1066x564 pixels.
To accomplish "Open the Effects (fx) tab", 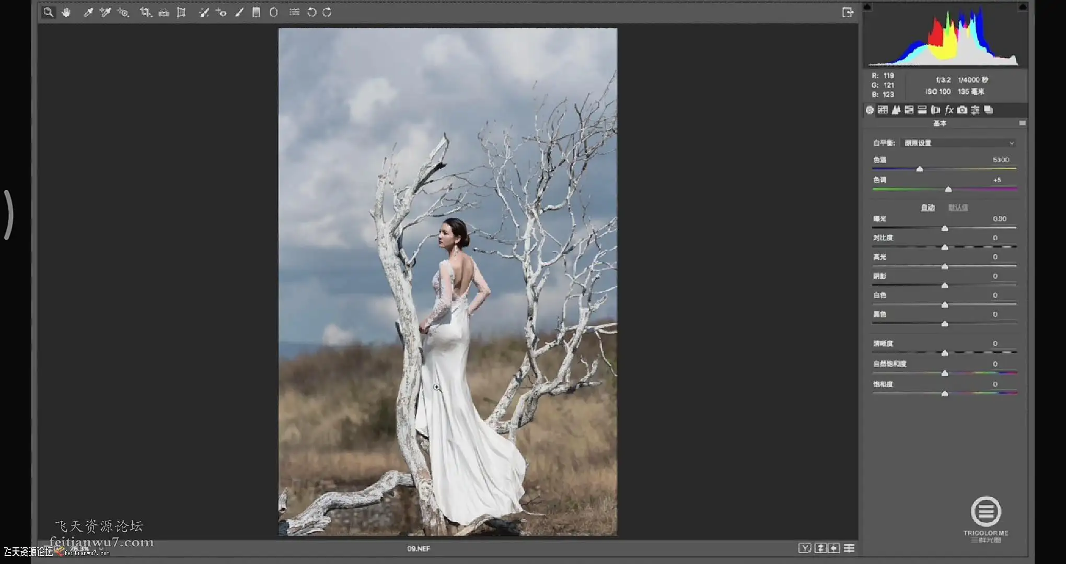I will (949, 110).
